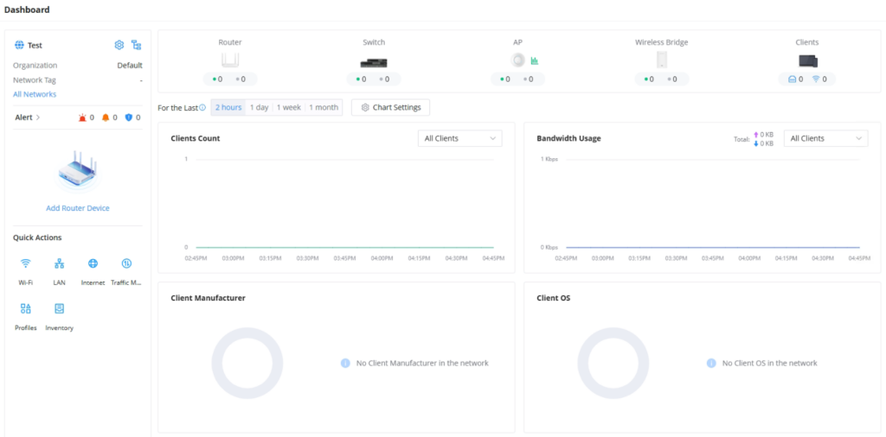Click the wired clients count icon
Viewport: 886px width, 437px height.
coord(792,79)
